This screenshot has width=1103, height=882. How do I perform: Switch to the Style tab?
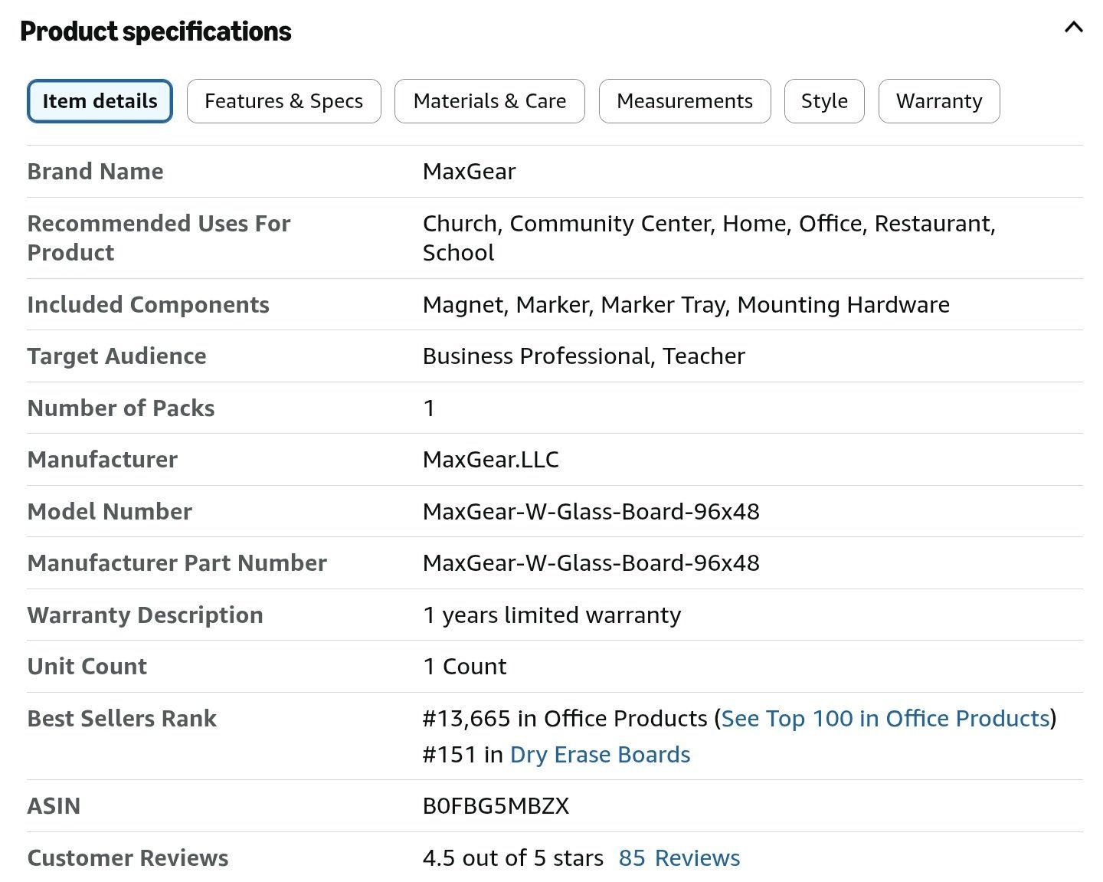click(x=824, y=101)
